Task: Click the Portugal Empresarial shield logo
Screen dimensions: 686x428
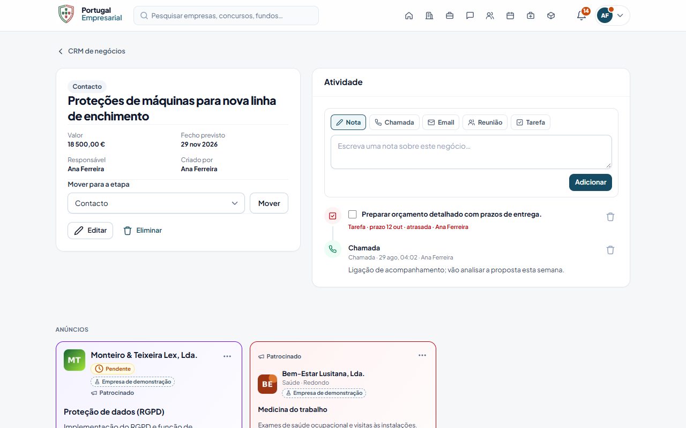Action: click(66, 14)
